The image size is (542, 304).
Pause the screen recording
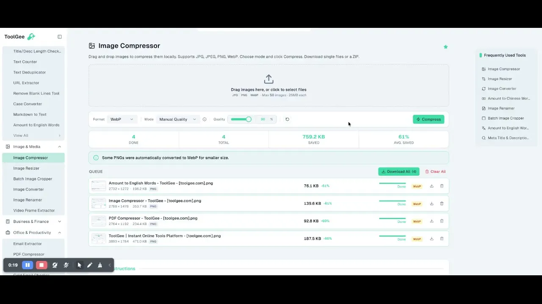coord(28,265)
